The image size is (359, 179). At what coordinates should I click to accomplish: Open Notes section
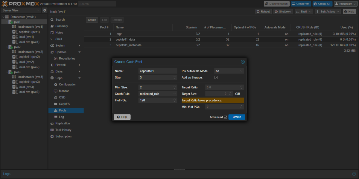point(59,33)
